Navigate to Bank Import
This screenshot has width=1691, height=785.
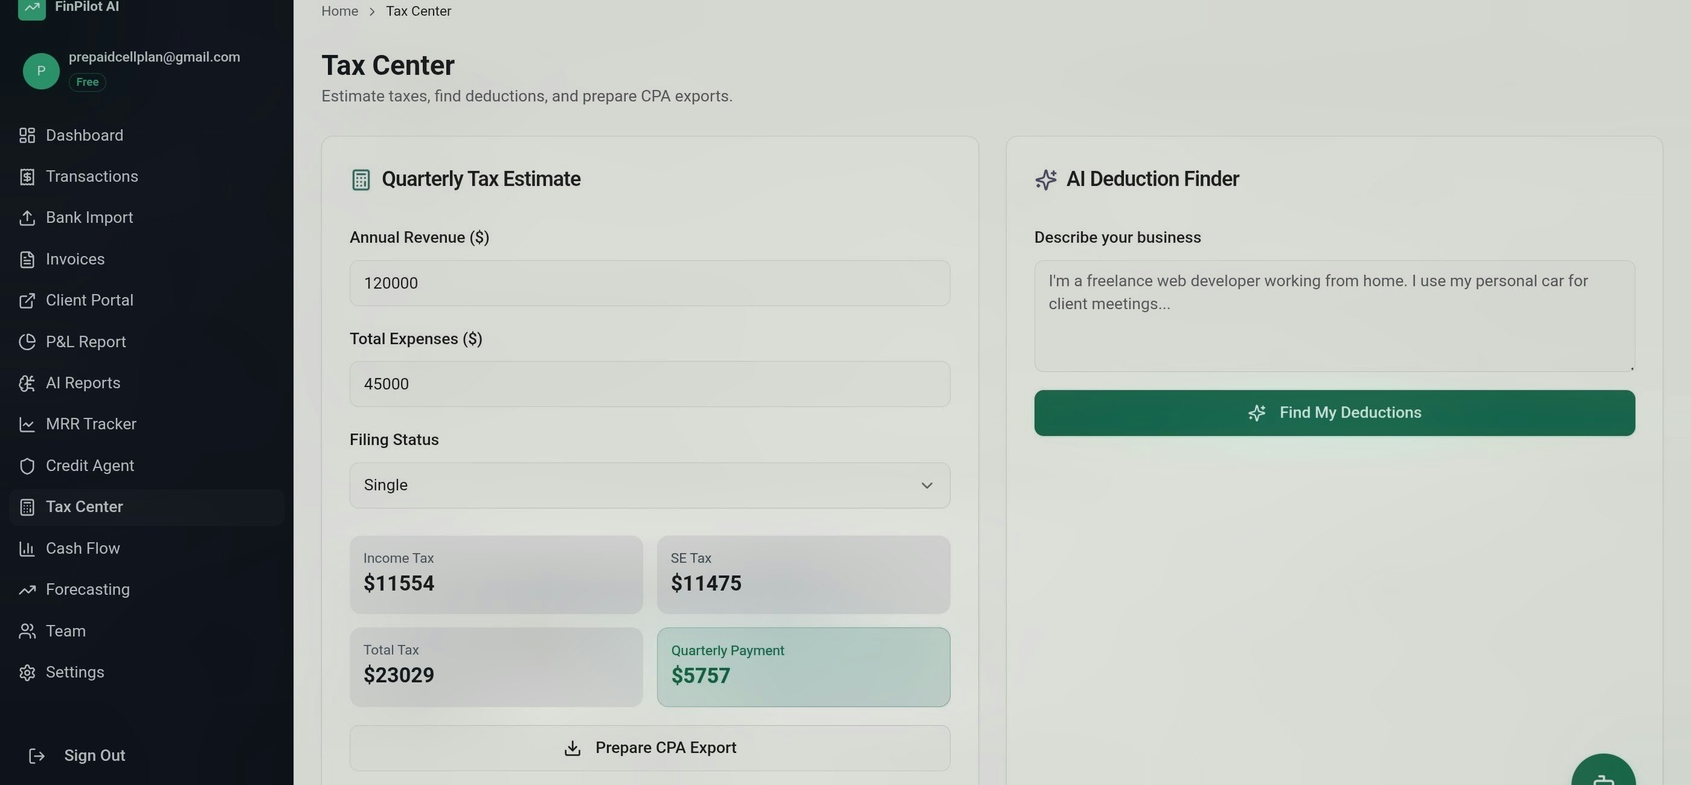pos(146,218)
